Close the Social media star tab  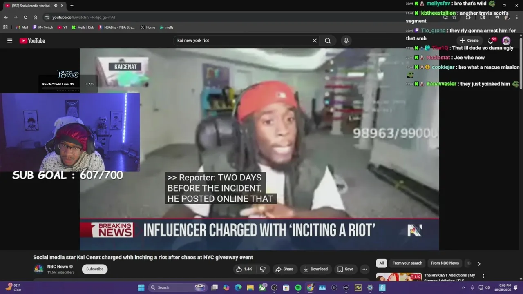(62, 6)
